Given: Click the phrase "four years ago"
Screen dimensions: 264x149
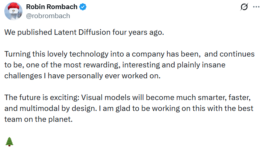Looking at the screenshot, I should (137, 33).
